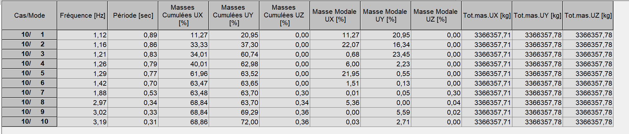Click the Masses Cumulées UZ column header
The image size is (629, 134).
[x=285, y=15]
